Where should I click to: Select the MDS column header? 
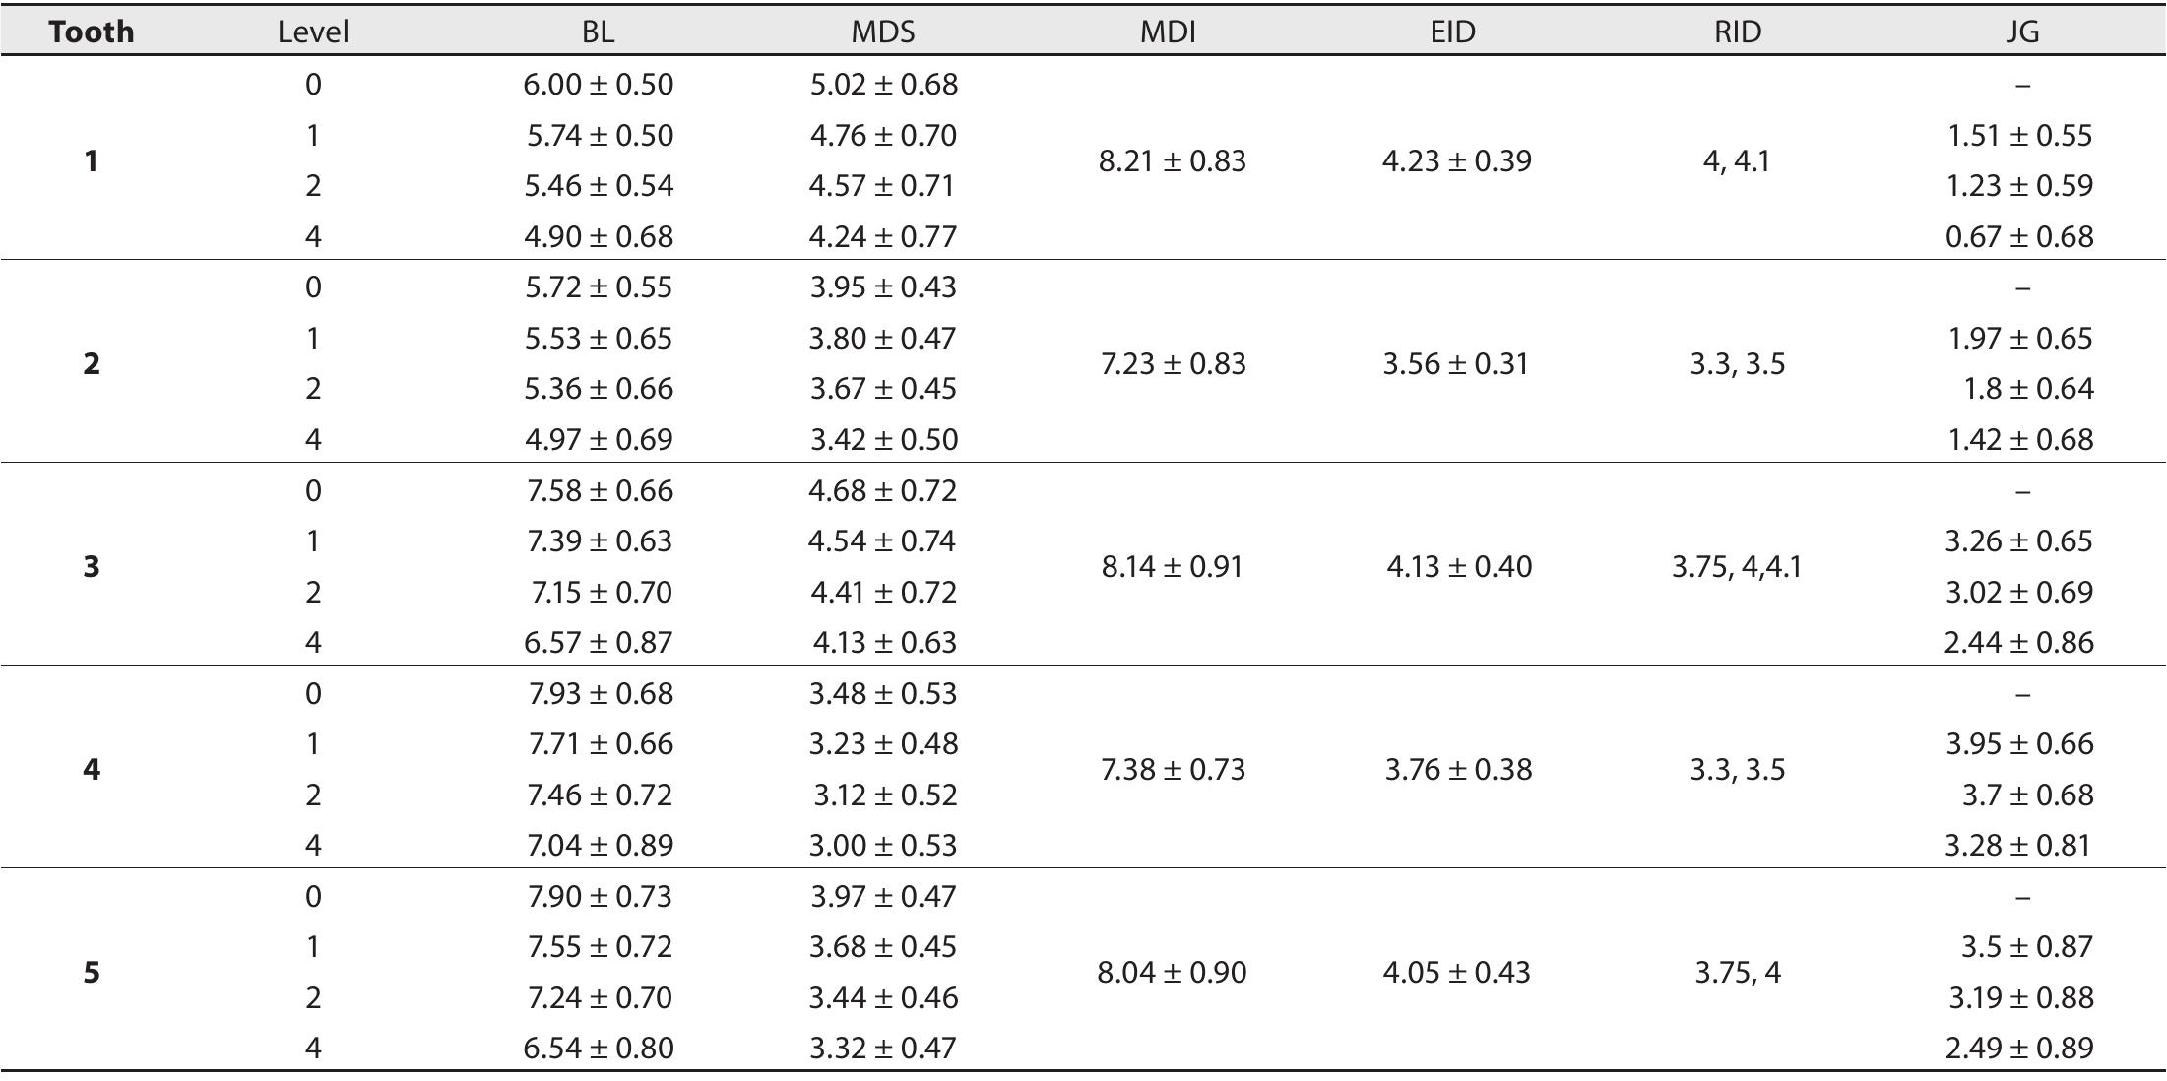click(882, 32)
